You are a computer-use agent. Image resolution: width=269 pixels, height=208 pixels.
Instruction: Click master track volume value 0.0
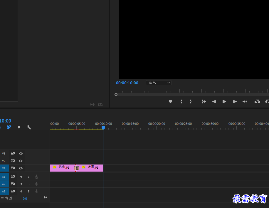tap(25, 199)
